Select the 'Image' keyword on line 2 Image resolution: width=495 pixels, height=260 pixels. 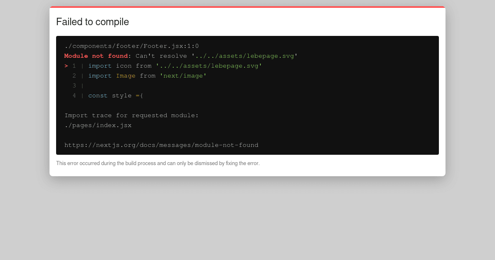[126, 76]
